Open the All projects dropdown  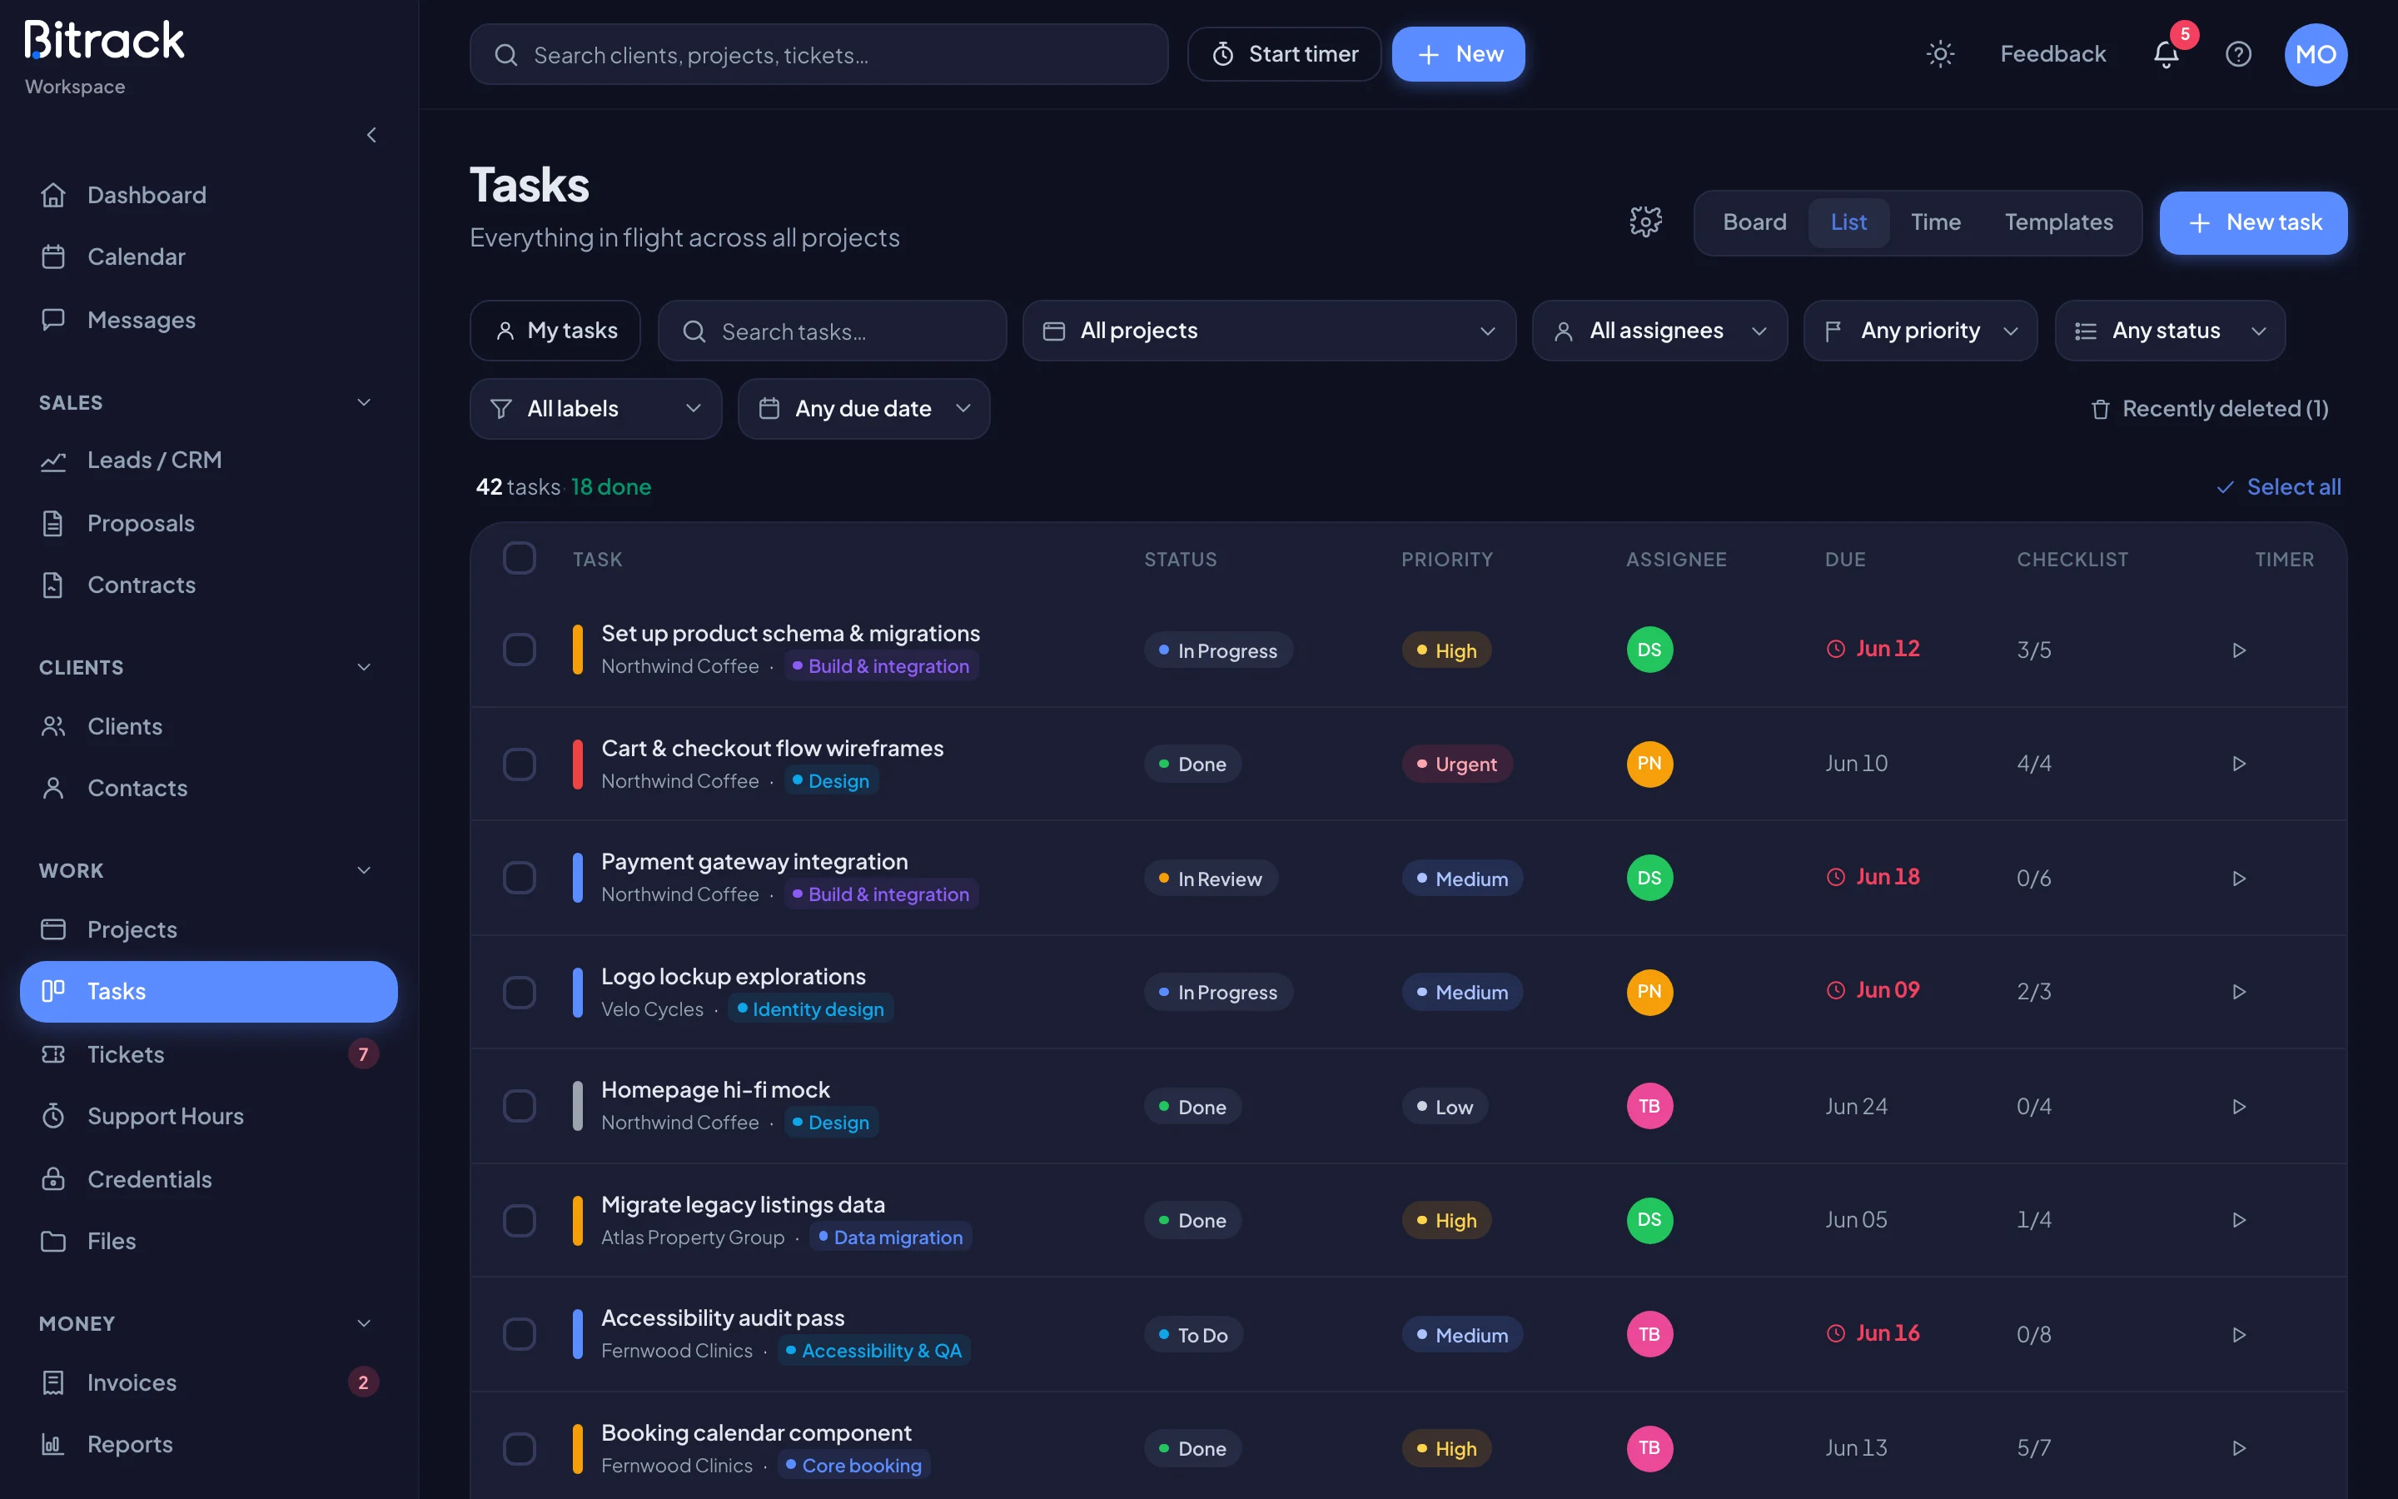(x=1268, y=331)
